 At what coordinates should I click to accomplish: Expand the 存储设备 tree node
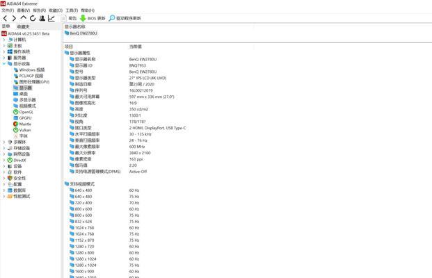click(x=4, y=148)
